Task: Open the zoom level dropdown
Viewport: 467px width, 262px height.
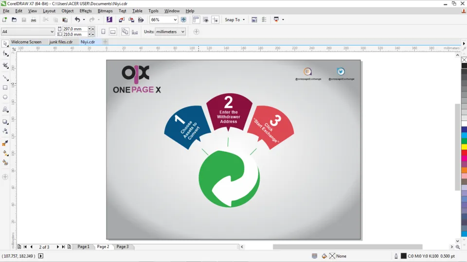Action: coord(175,19)
